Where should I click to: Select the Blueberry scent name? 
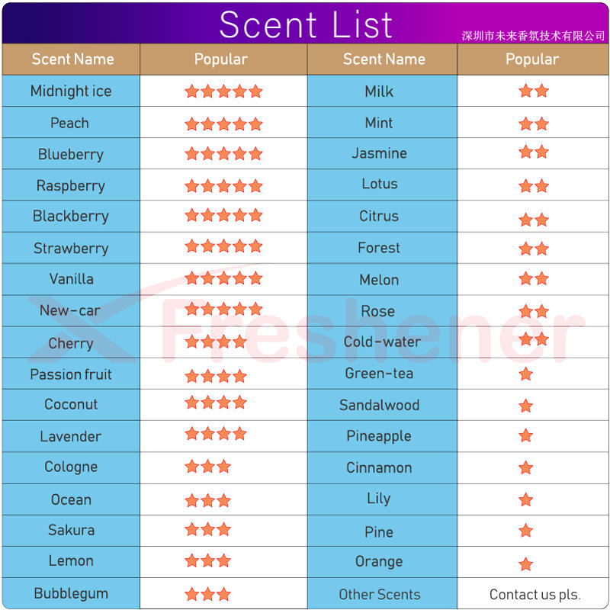point(71,154)
